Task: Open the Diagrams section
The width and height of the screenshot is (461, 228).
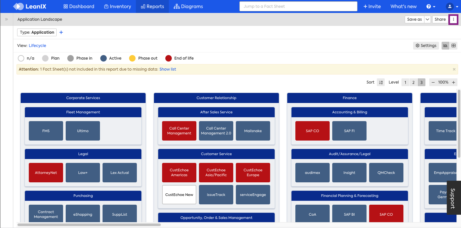Action: point(188,6)
